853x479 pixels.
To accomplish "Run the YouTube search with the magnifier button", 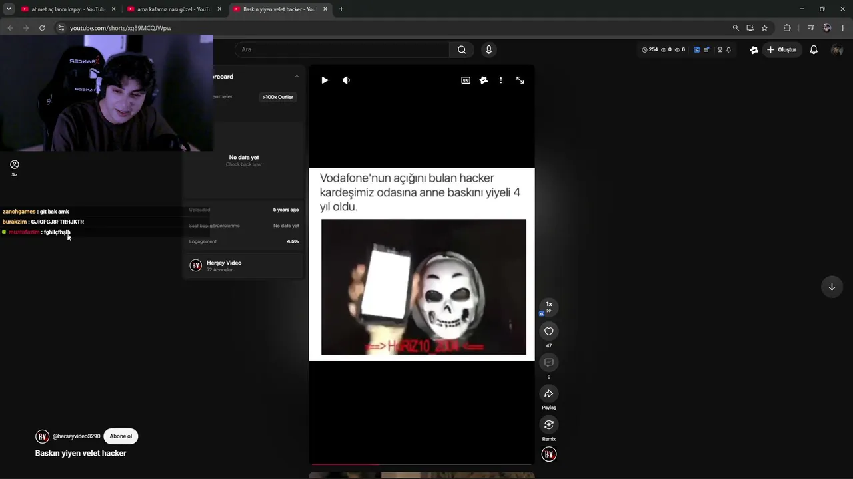I will click(462, 49).
